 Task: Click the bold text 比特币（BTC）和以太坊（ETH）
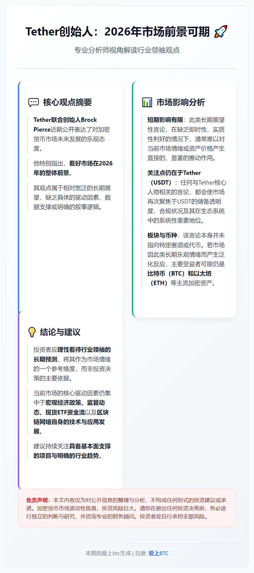click(x=179, y=278)
